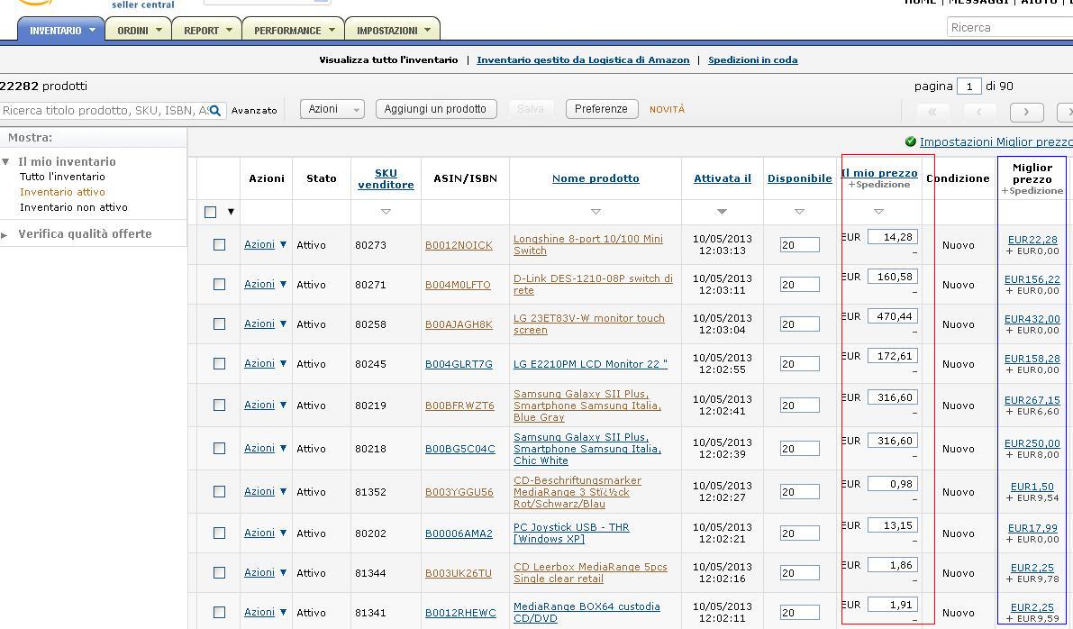1073x629 pixels.
Task: Open Impostazioni Miglior prezzo link
Action: pyautogui.click(x=996, y=141)
